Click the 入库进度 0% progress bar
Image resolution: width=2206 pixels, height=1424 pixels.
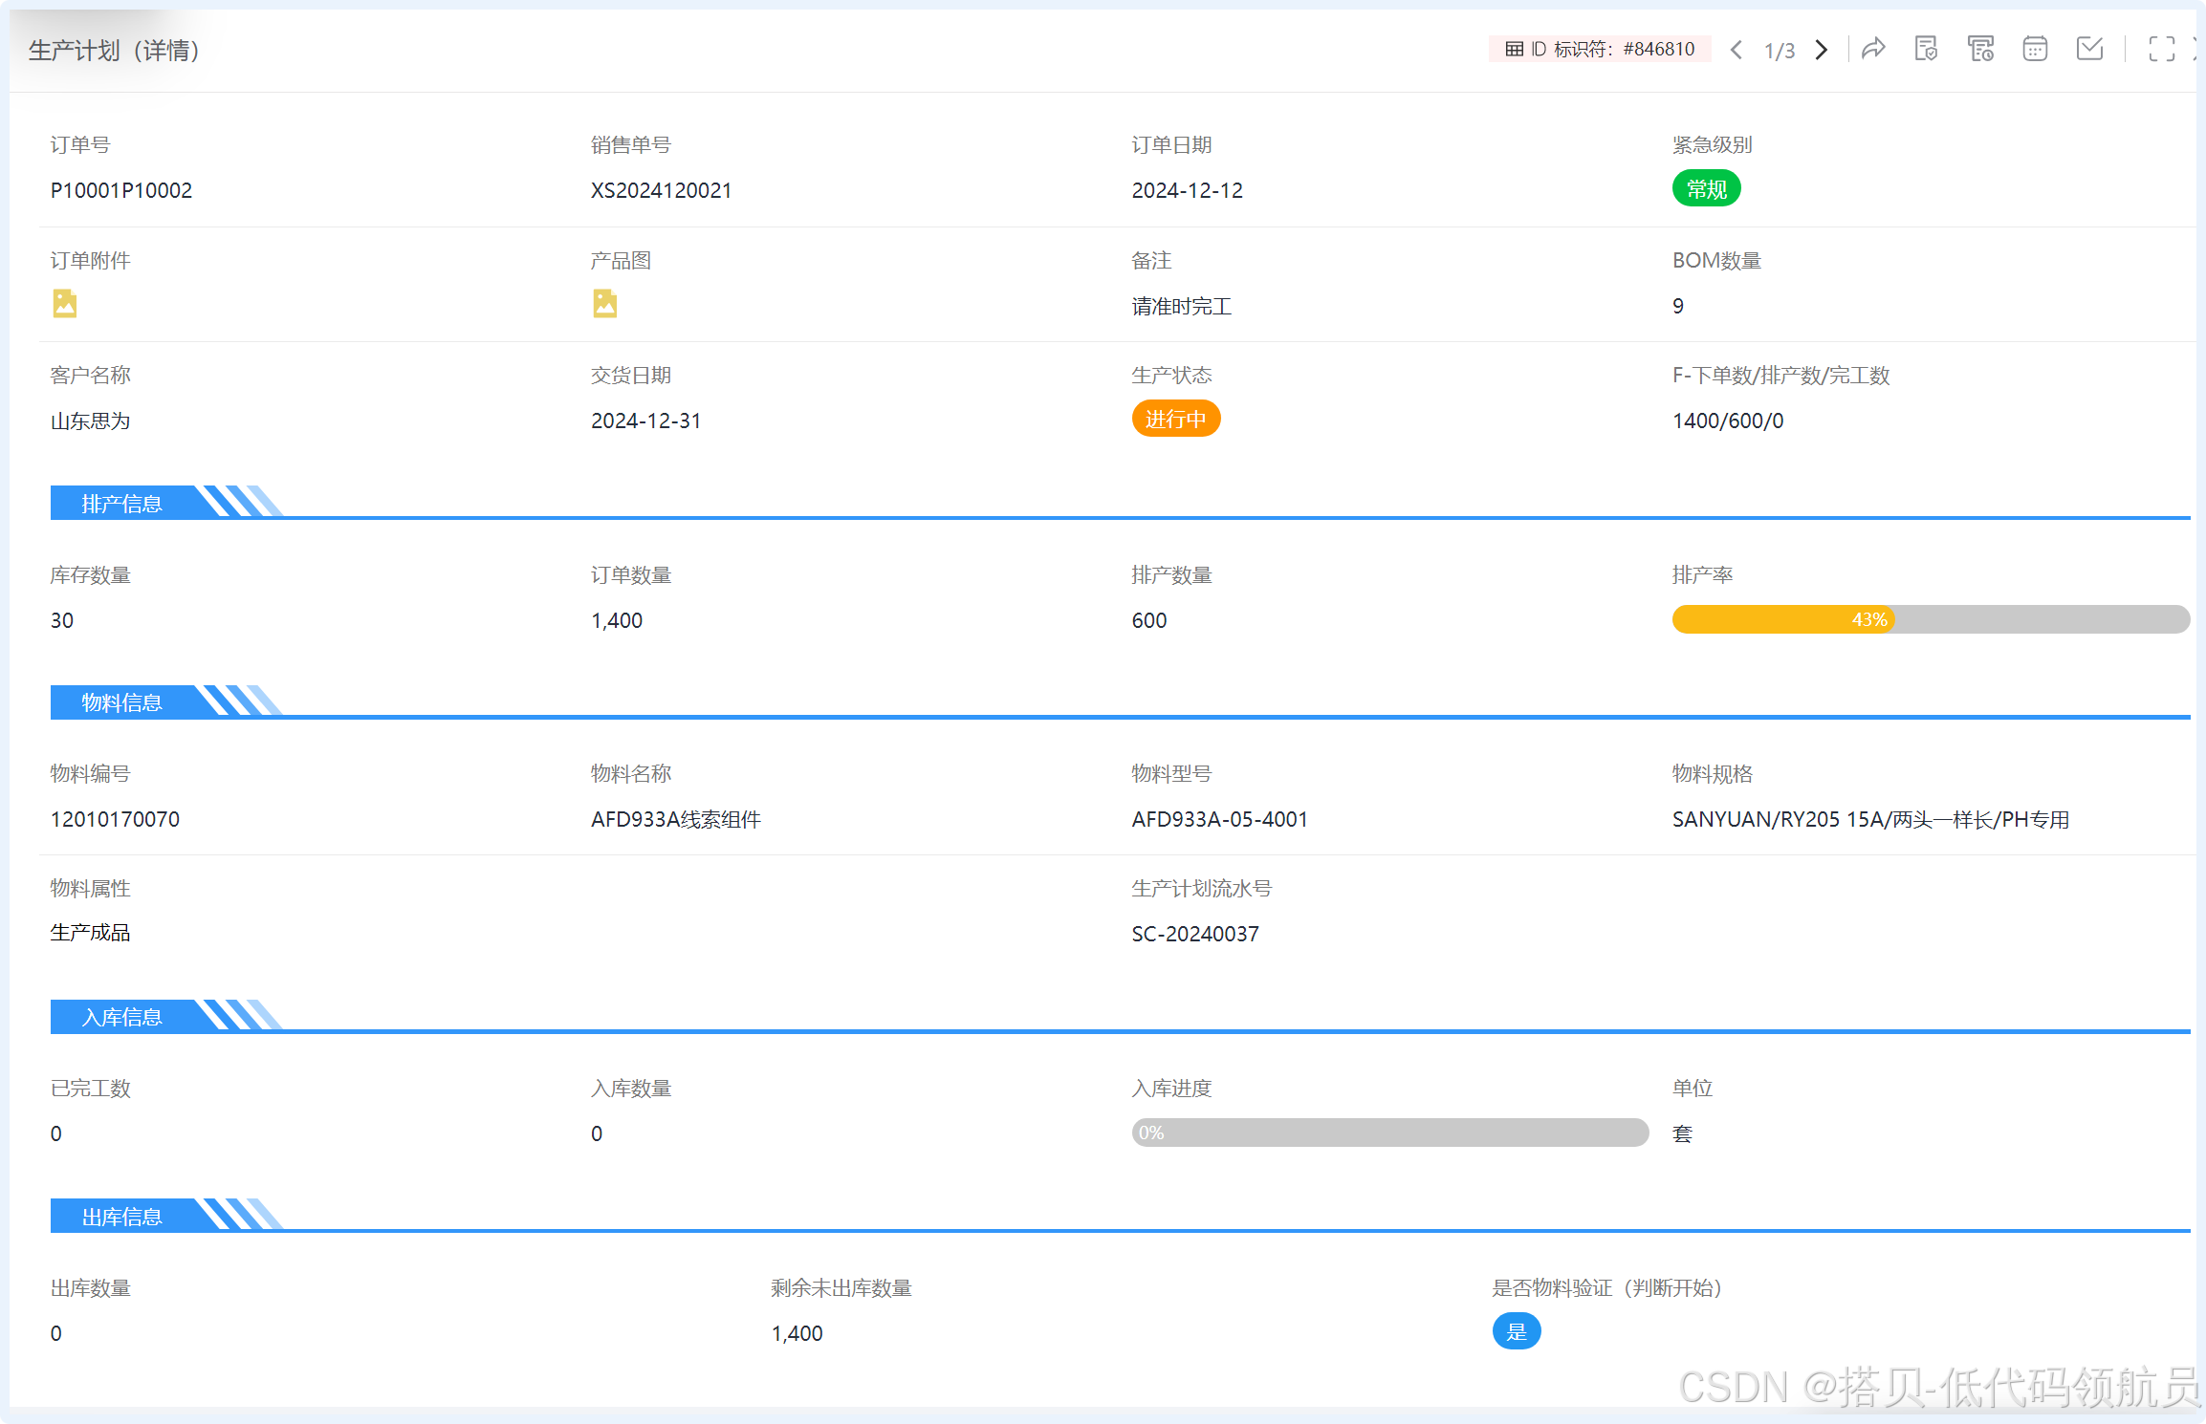(1389, 1133)
